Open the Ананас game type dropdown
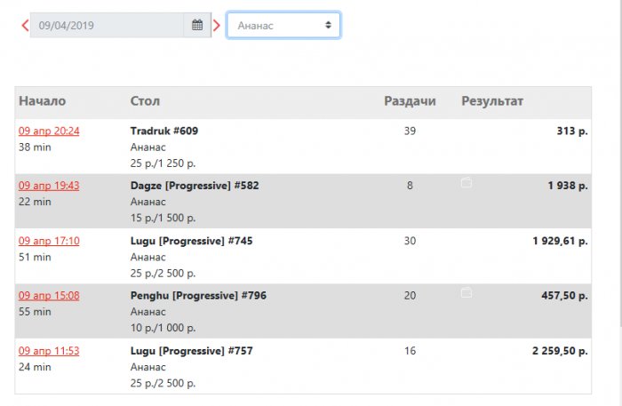 (283, 26)
